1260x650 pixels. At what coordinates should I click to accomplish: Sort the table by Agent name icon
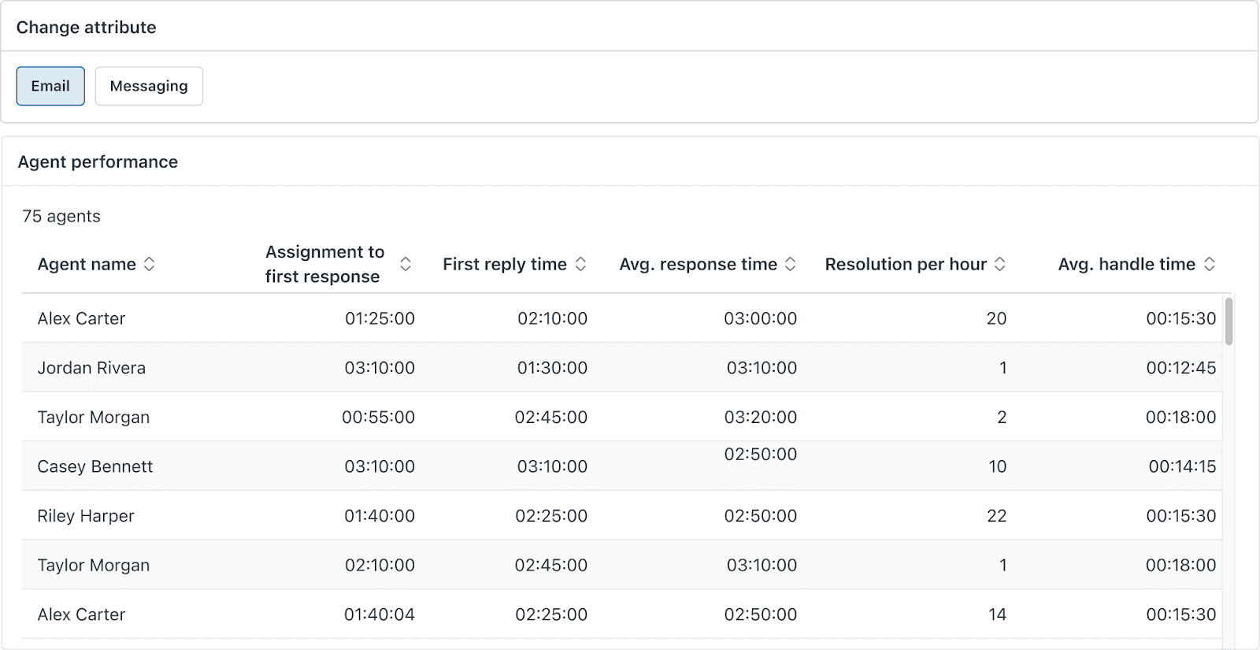click(149, 265)
